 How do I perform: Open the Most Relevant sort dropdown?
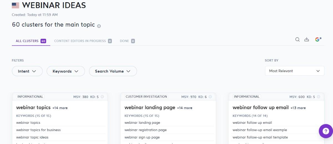click(294, 71)
